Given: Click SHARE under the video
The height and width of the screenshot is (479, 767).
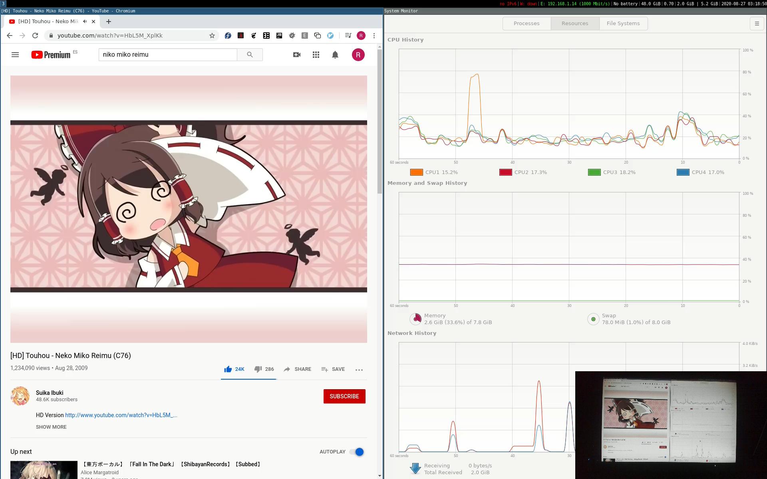Looking at the screenshot, I should 297,369.
